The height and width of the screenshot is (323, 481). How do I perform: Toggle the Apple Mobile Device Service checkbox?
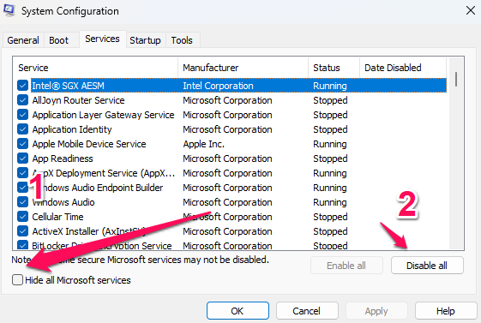point(22,144)
